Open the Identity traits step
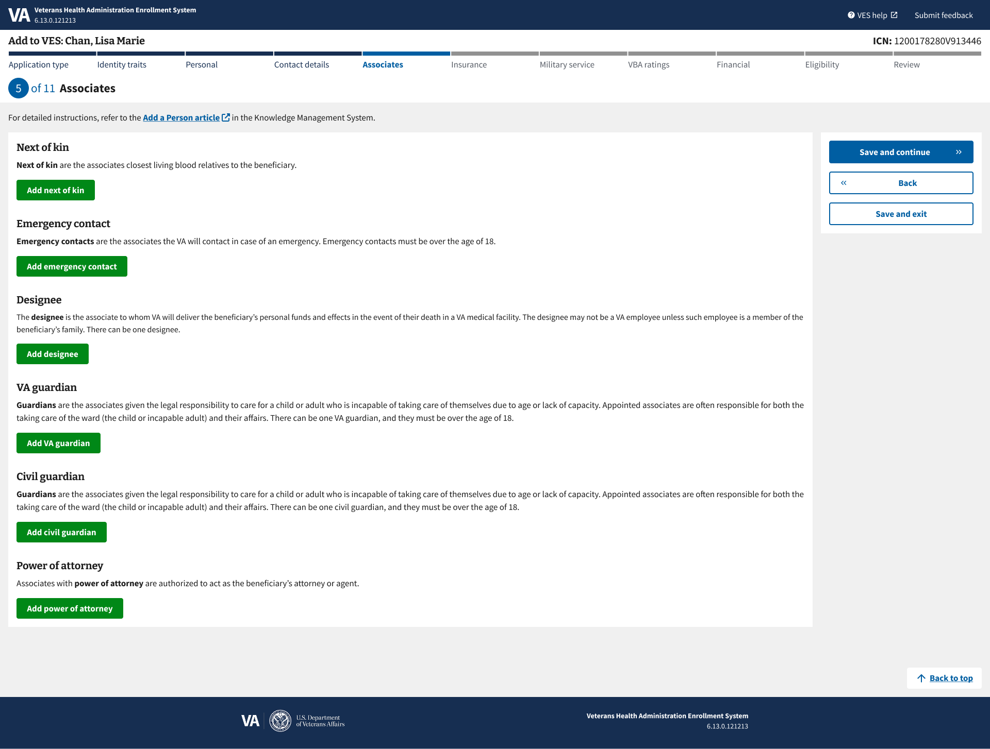This screenshot has height=749, width=990. (x=122, y=64)
